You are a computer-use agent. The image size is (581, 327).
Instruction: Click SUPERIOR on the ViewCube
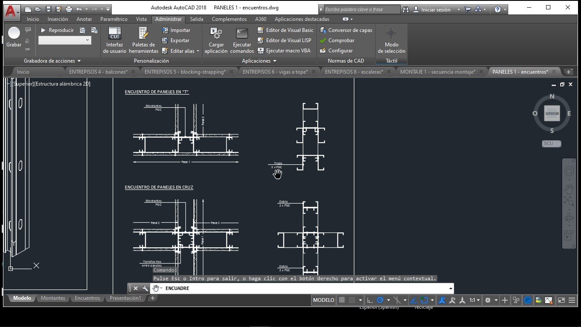[x=552, y=114]
